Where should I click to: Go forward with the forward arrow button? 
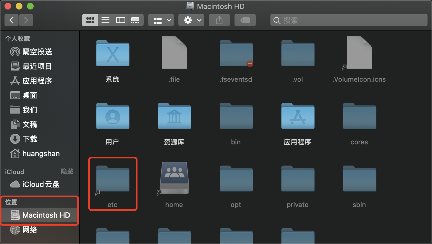coord(26,20)
